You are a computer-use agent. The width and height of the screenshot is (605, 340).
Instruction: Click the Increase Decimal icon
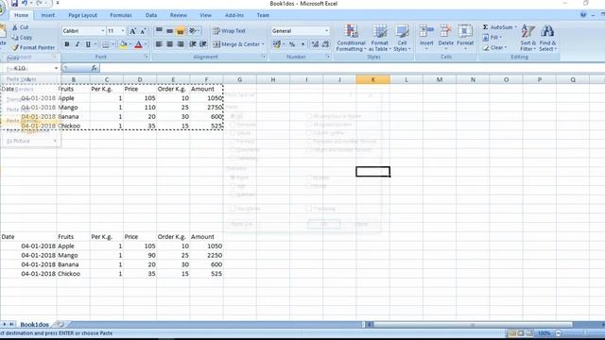(315, 44)
